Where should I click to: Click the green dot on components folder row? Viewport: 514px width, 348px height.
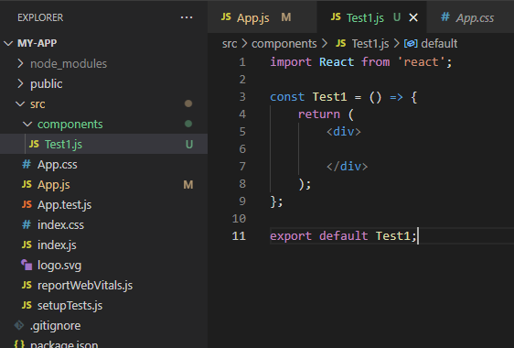click(x=188, y=124)
